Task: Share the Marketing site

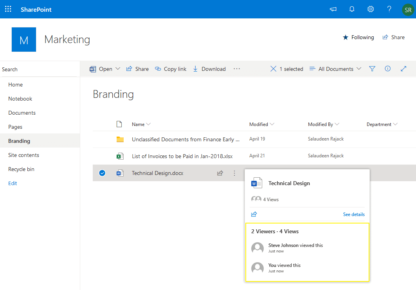Action: pyautogui.click(x=393, y=38)
